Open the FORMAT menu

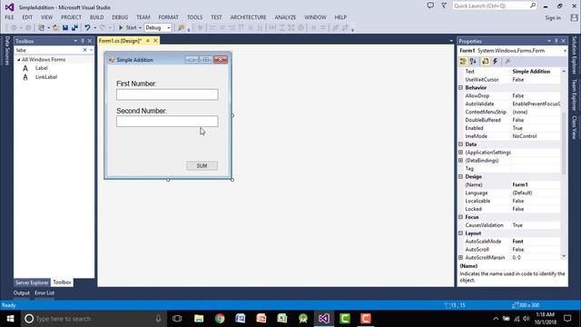168,17
